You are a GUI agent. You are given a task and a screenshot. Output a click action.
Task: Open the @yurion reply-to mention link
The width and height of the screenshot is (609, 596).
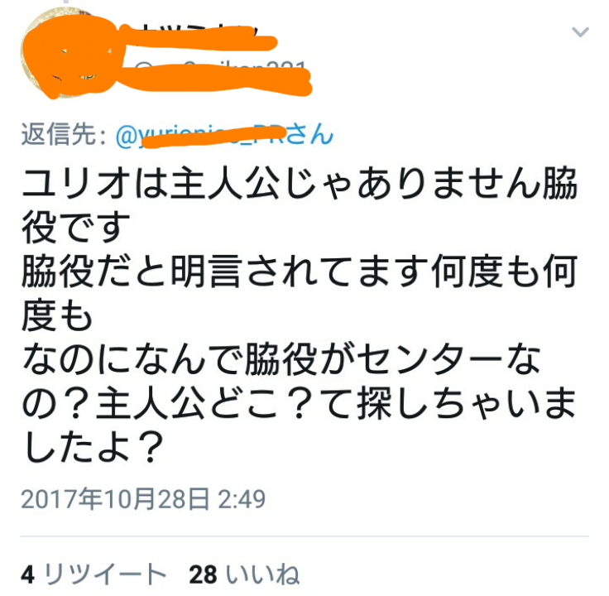click(x=201, y=134)
